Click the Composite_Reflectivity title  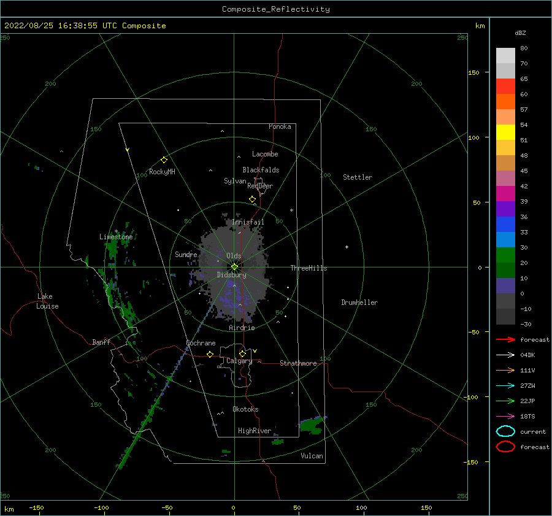click(276, 9)
